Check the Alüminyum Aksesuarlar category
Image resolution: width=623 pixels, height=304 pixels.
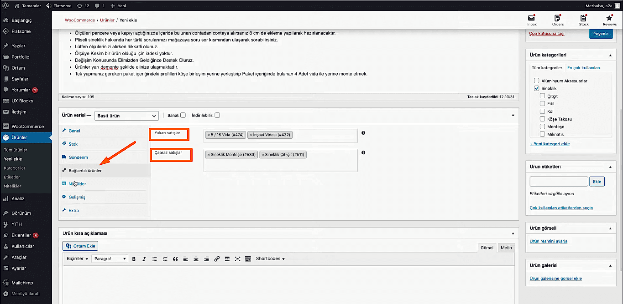[537, 81]
